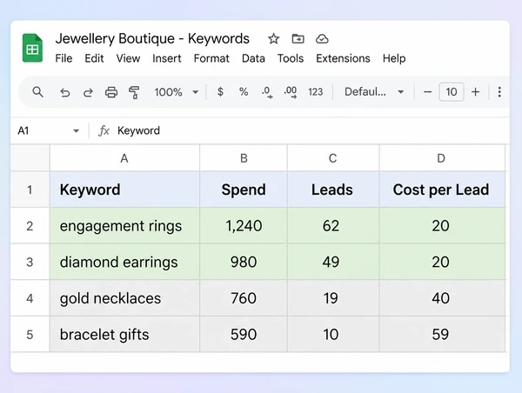Image resolution: width=522 pixels, height=393 pixels.
Task: Increase font size with plus button
Action: click(x=475, y=92)
